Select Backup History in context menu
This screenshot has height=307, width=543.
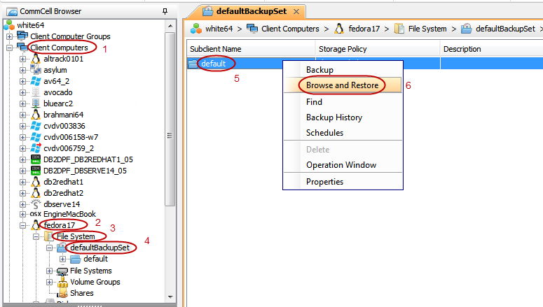pos(334,117)
